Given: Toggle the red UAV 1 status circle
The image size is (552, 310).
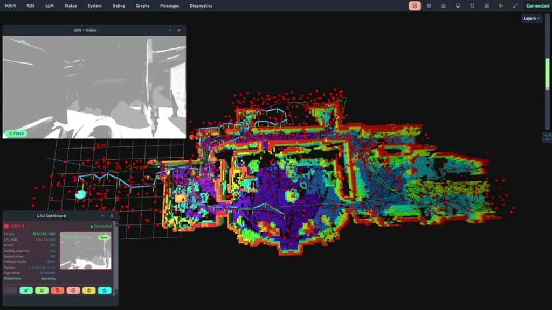Looking at the screenshot, I should (6, 226).
